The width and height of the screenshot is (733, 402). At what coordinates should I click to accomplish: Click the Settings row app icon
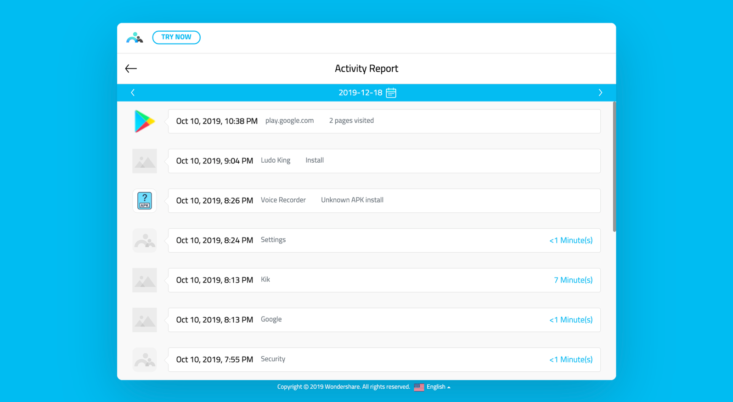pyautogui.click(x=145, y=240)
